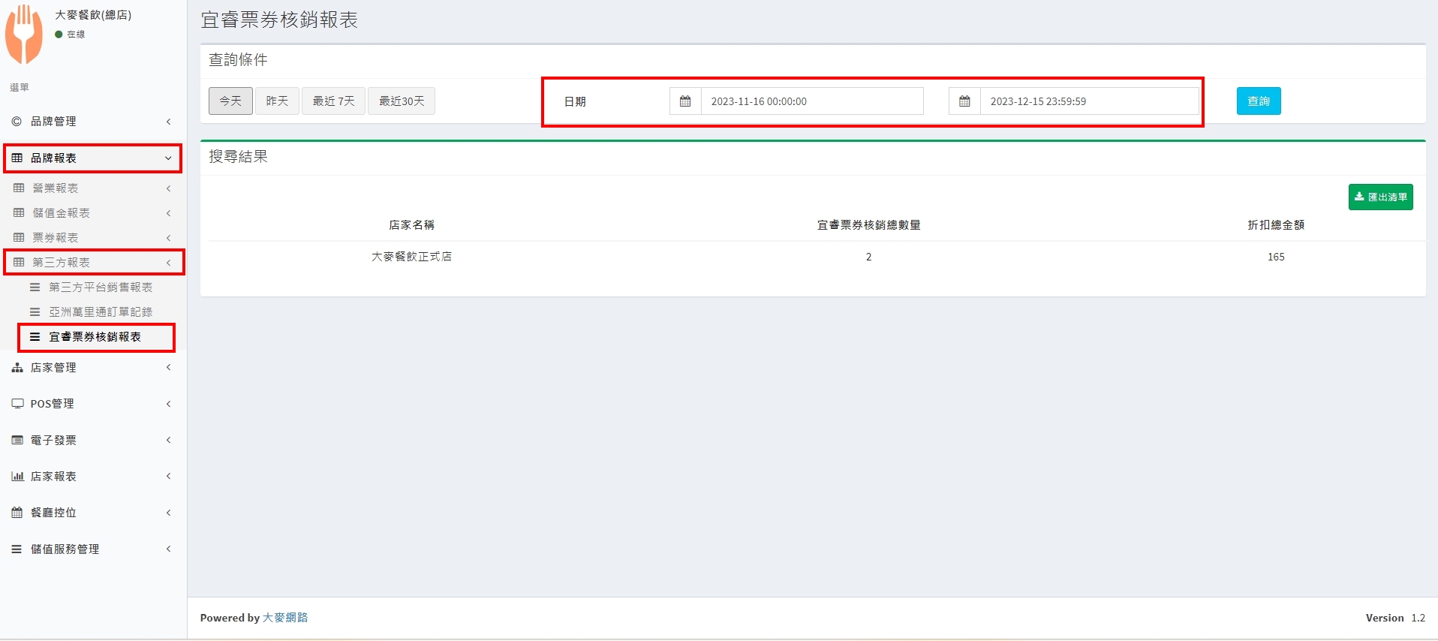Click the 店家管理 sitemap icon
Viewport: 1438px width, 641px height.
(x=17, y=368)
